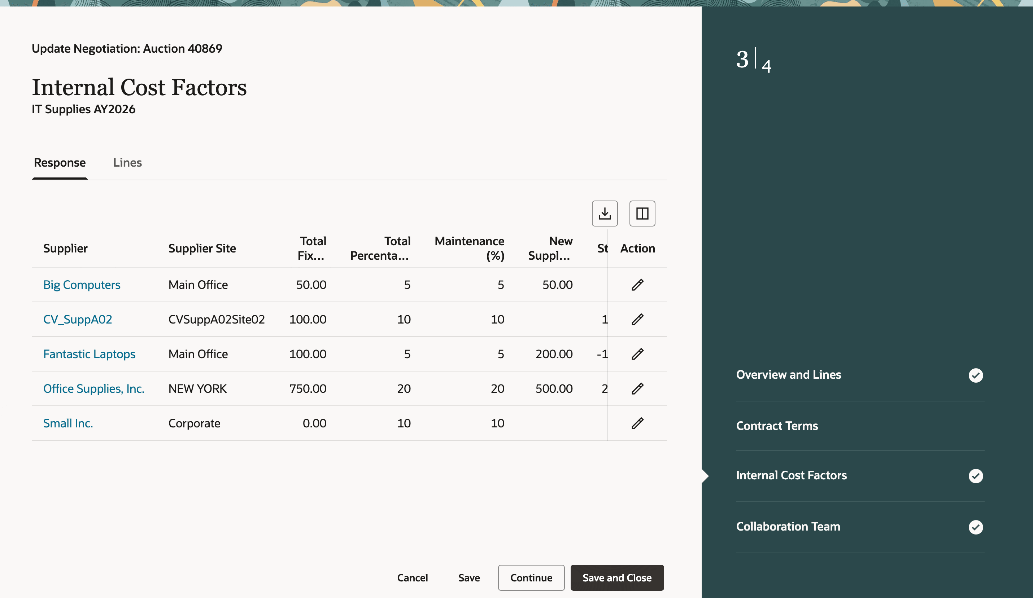Open Office Supplies, Inc. supplier link
Image resolution: width=1033 pixels, height=598 pixels.
[94, 388]
